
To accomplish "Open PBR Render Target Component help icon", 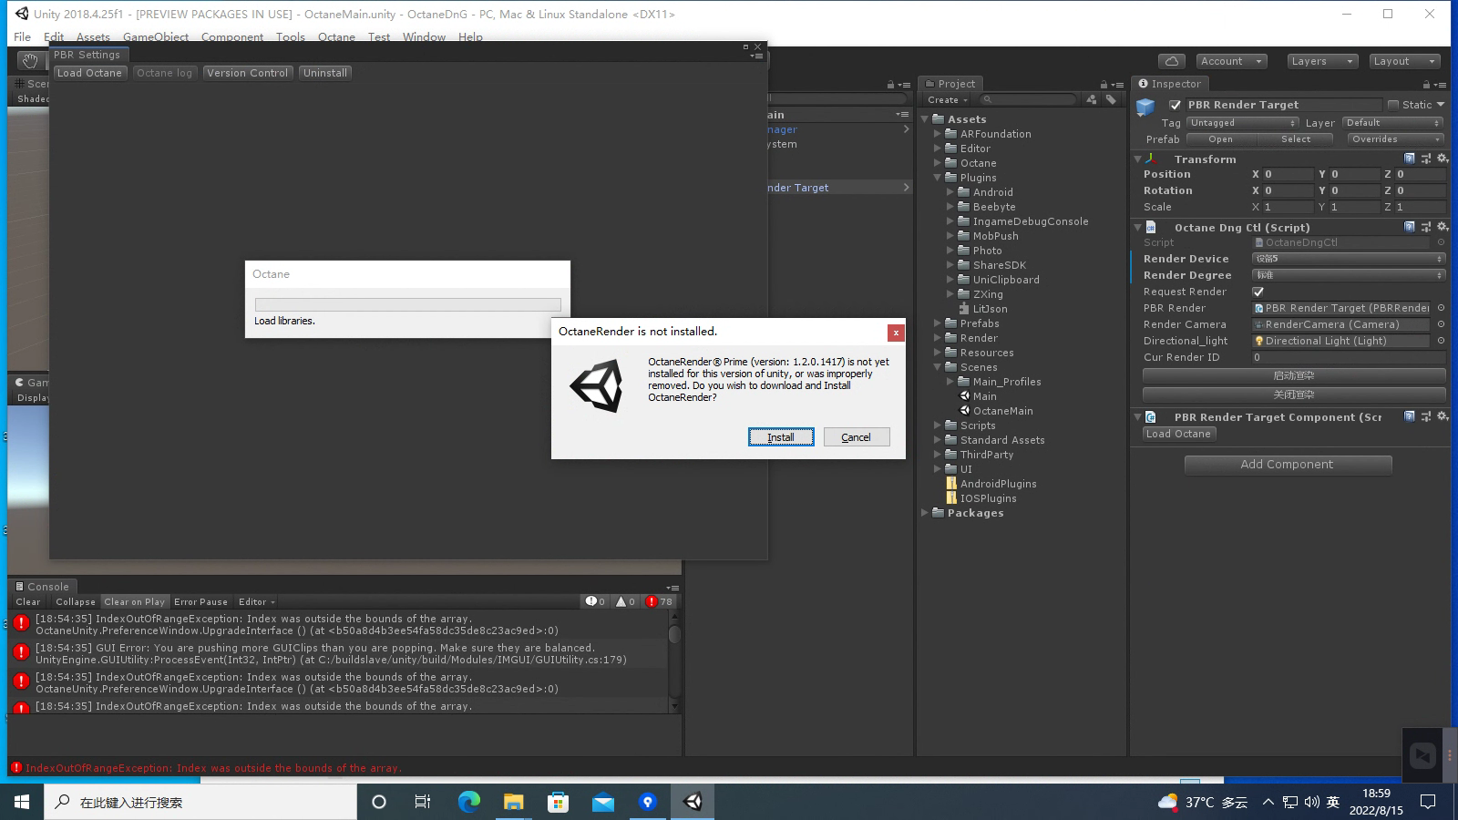I will [1410, 416].
